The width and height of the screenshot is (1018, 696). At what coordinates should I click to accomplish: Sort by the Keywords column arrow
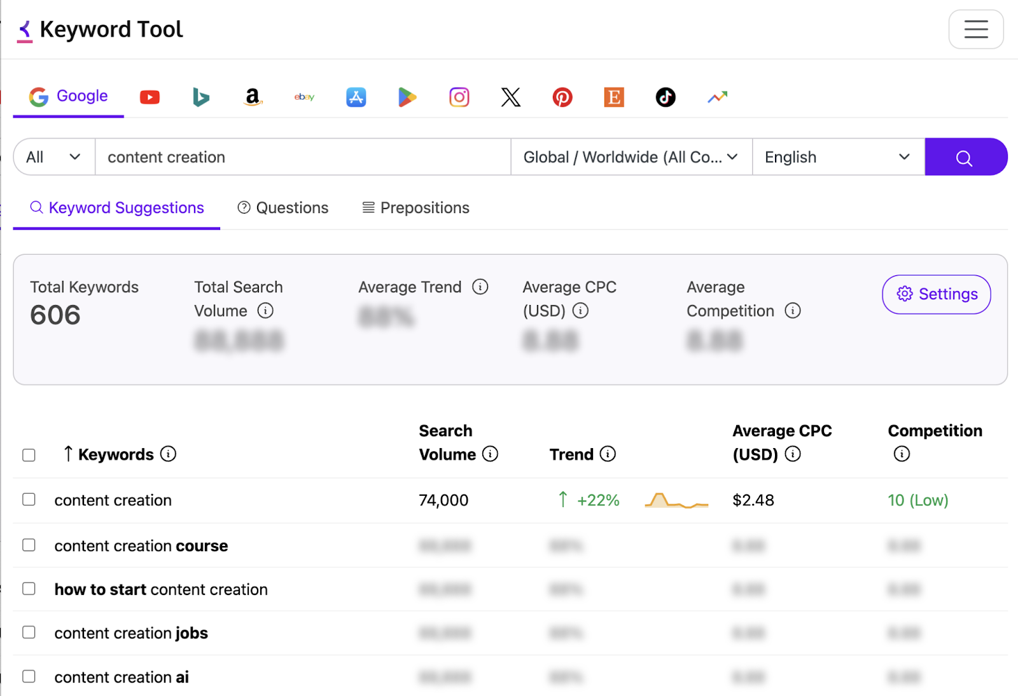(68, 454)
